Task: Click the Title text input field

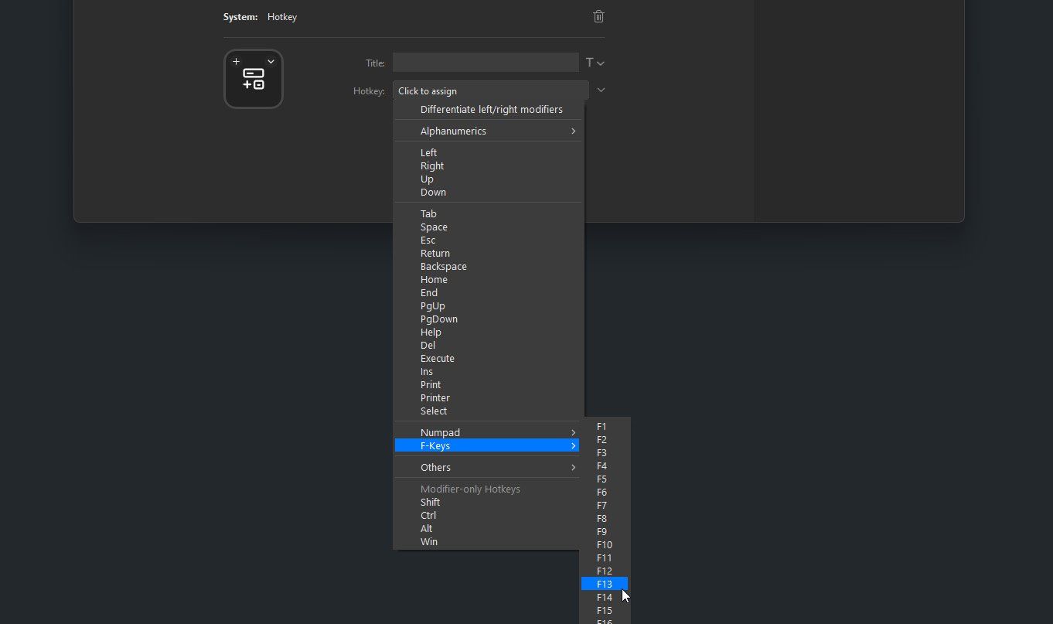Action: click(x=485, y=63)
